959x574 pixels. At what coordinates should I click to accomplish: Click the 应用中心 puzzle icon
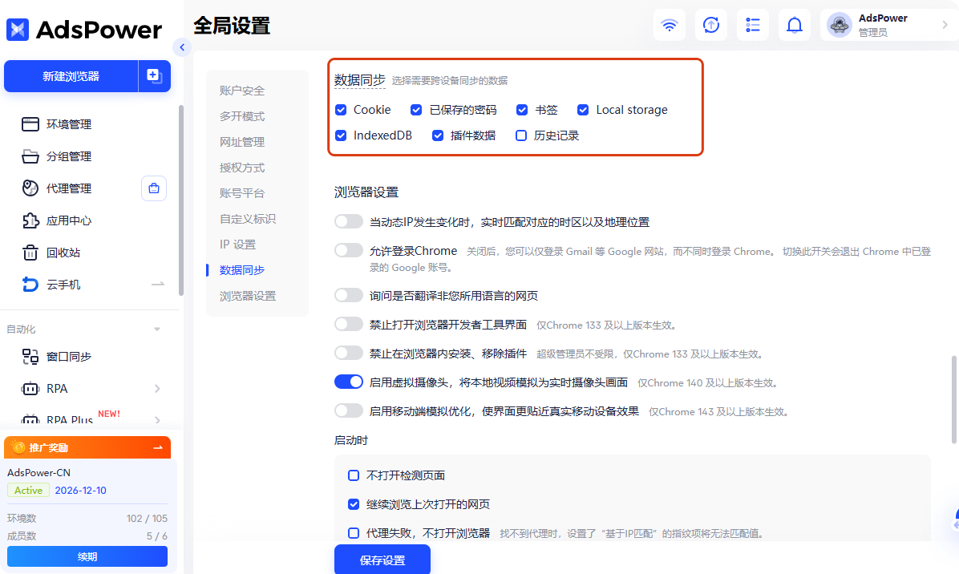pos(30,220)
